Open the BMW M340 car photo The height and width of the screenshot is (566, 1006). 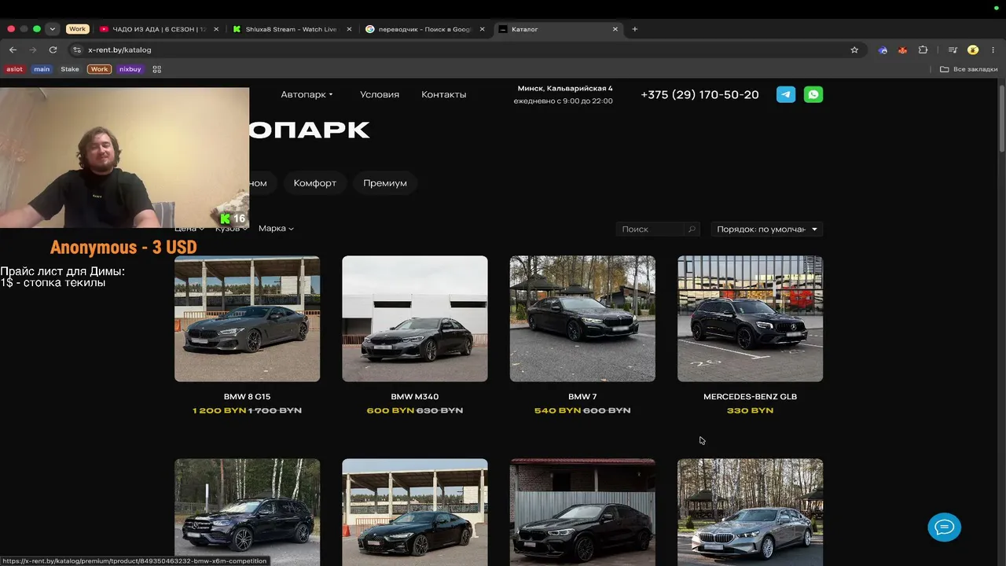415,318
